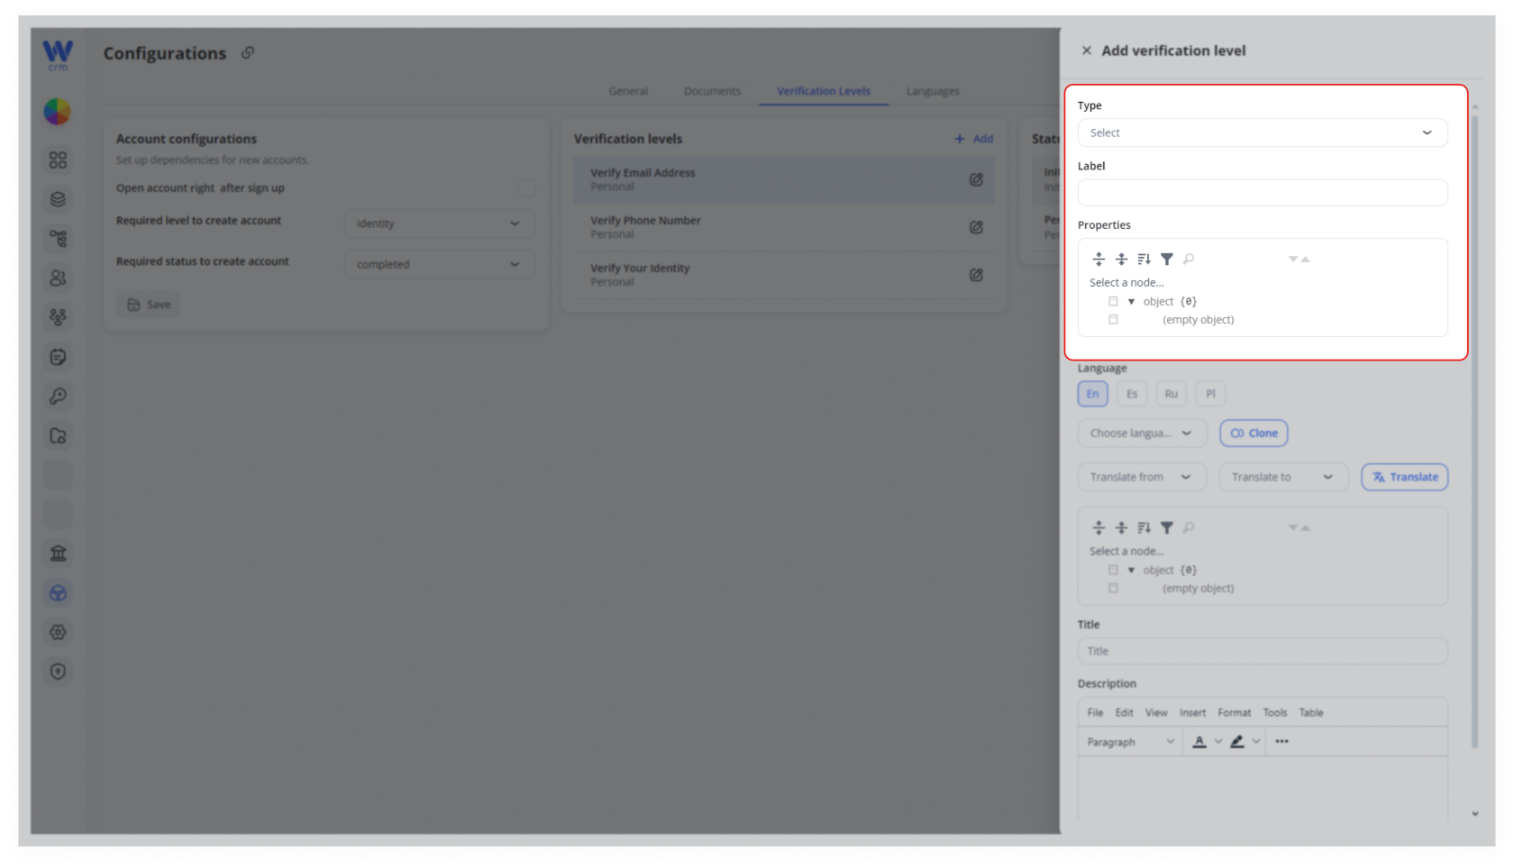Switch to the Languages tab
This screenshot has width=1514, height=868.
pos(933,91)
